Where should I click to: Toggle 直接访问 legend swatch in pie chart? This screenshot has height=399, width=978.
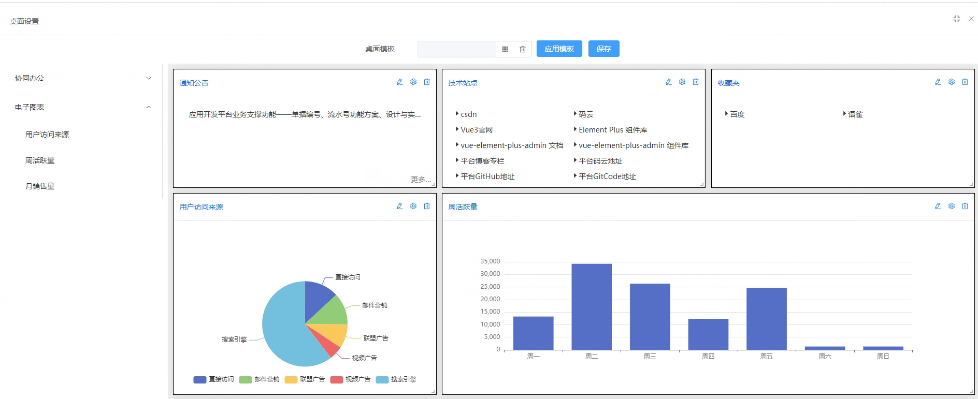pos(200,380)
